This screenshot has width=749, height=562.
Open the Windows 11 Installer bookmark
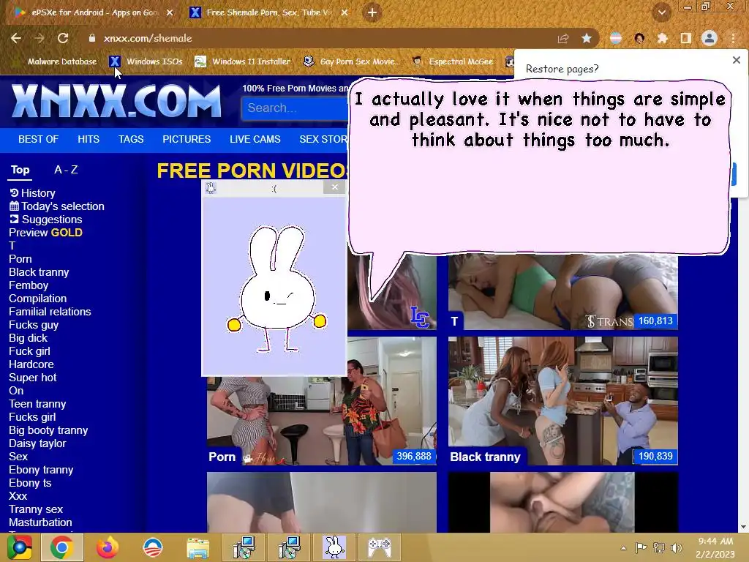pos(243,61)
